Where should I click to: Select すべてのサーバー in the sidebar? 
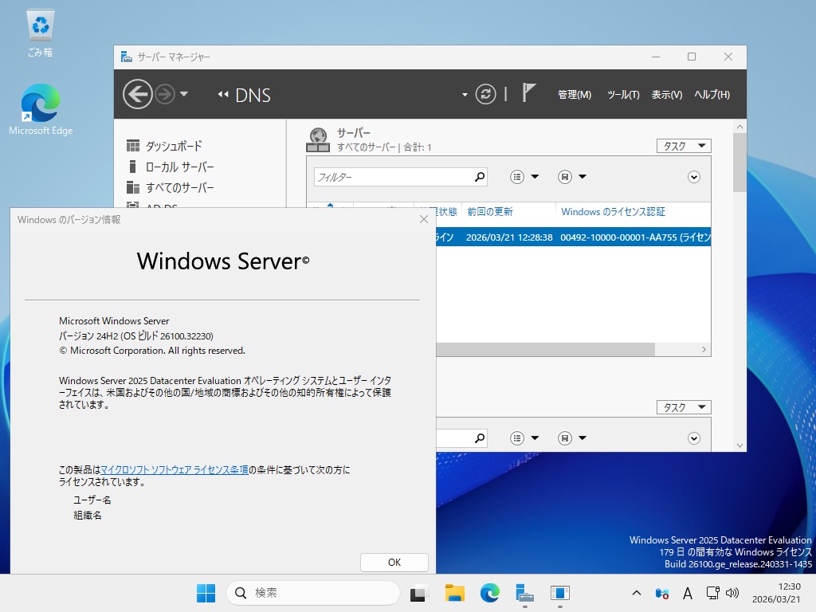179,187
